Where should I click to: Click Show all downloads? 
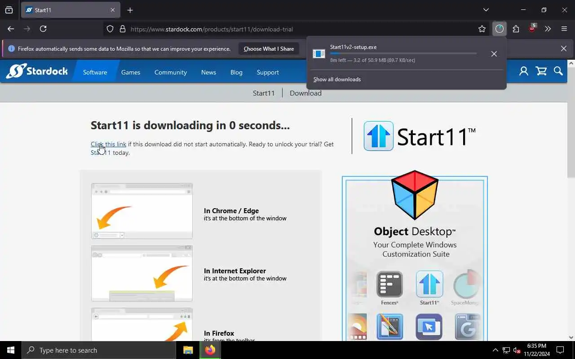tap(337, 79)
